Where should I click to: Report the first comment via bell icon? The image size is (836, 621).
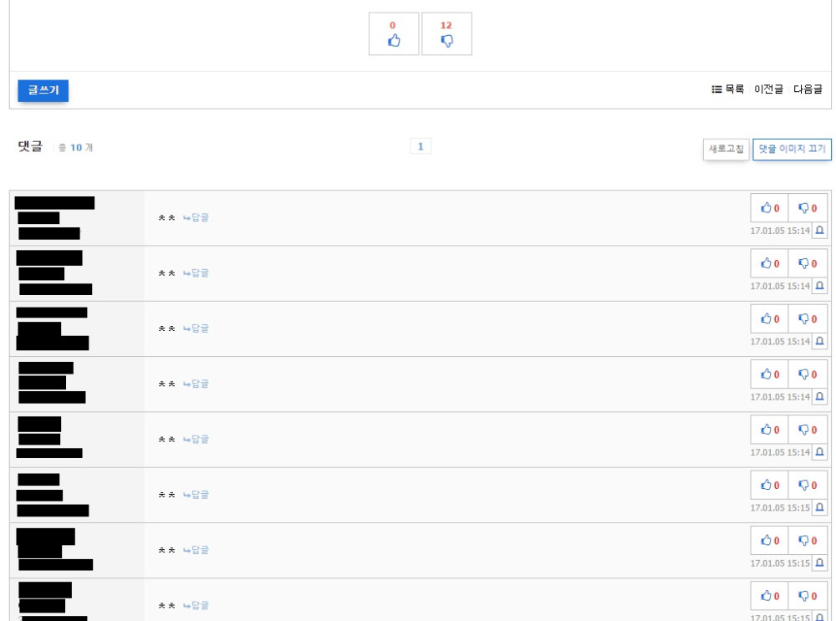(x=820, y=231)
